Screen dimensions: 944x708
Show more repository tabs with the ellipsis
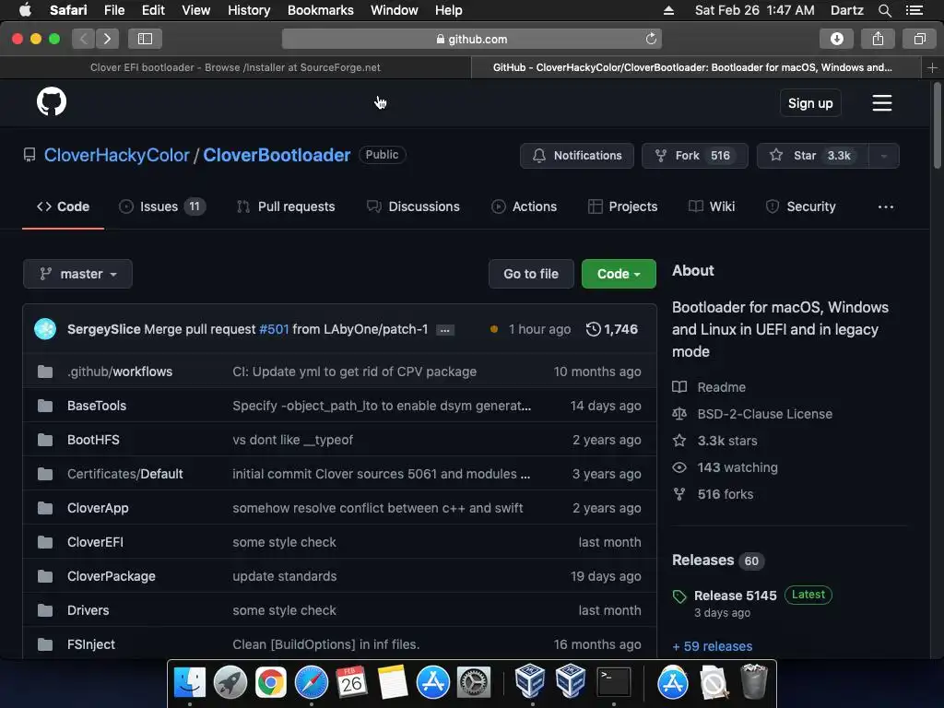tap(886, 207)
